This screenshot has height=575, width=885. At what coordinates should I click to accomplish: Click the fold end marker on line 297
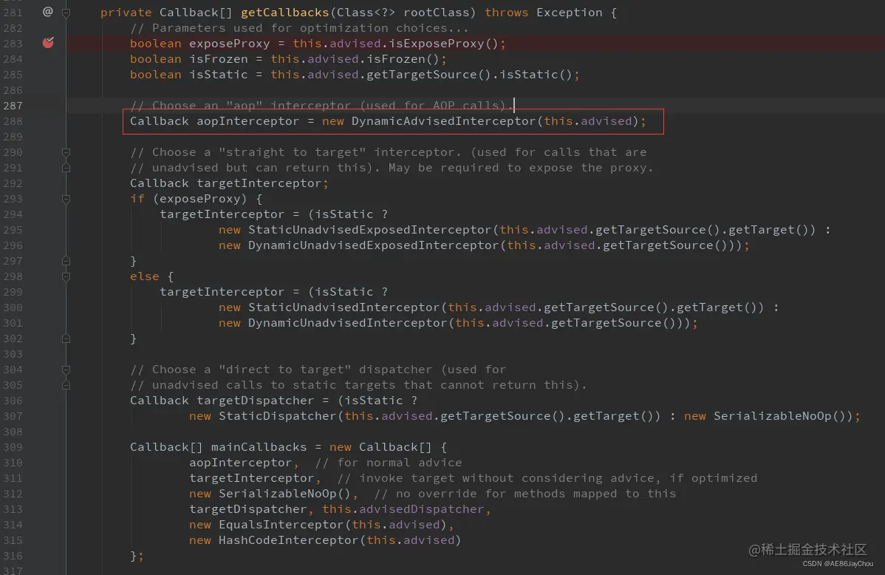(x=66, y=261)
